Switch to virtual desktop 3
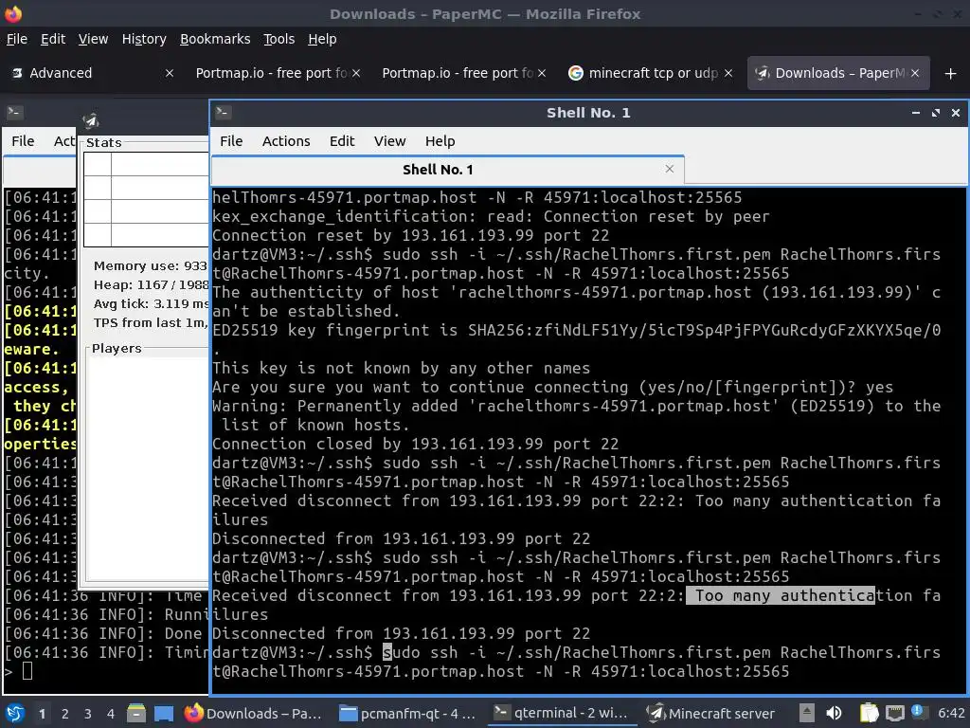 pyautogui.click(x=88, y=714)
